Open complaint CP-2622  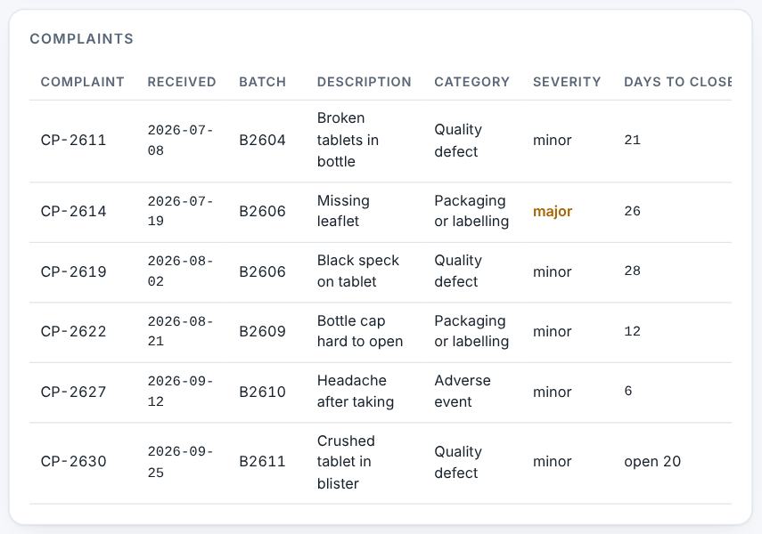(381, 332)
